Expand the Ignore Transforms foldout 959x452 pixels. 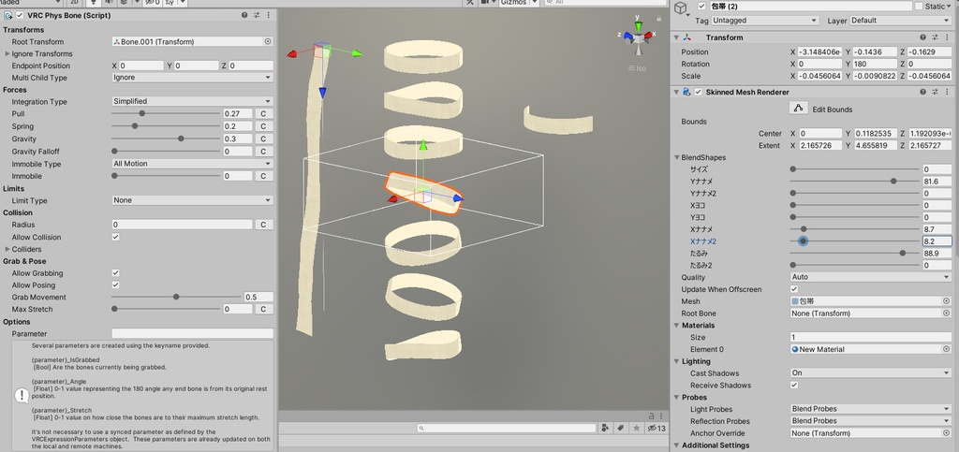[x=7, y=53]
